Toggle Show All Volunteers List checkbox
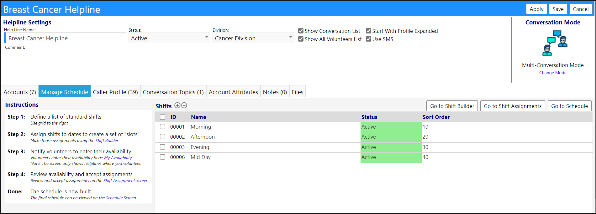 point(301,39)
